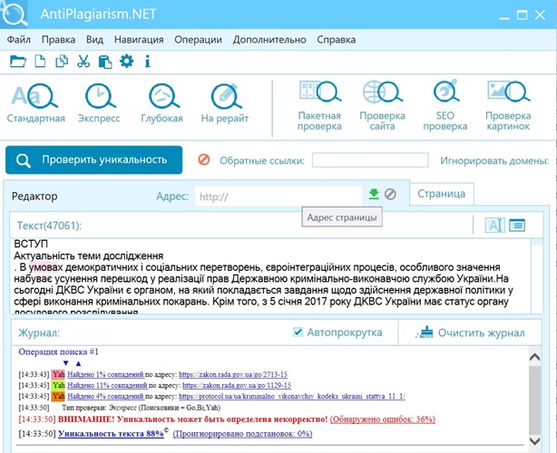Click the 'Текст(47061):' label
Viewport: 557px width, 453px height.
[x=49, y=226]
